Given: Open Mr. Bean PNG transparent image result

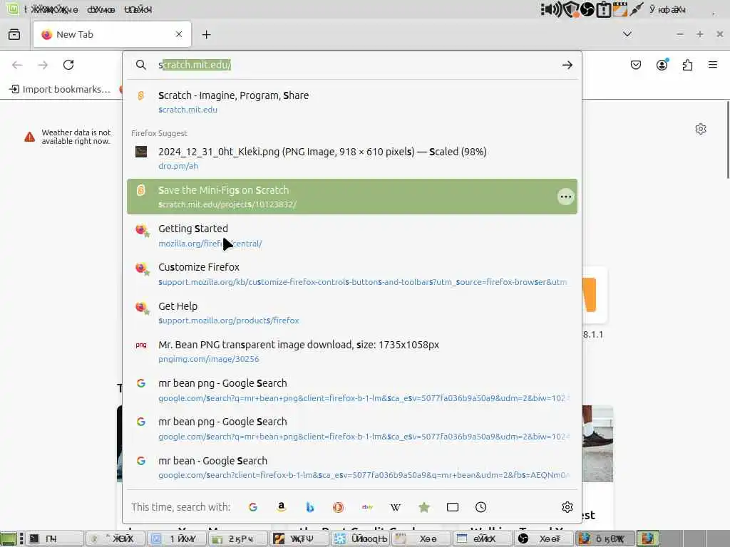Looking at the screenshot, I should click(352, 351).
